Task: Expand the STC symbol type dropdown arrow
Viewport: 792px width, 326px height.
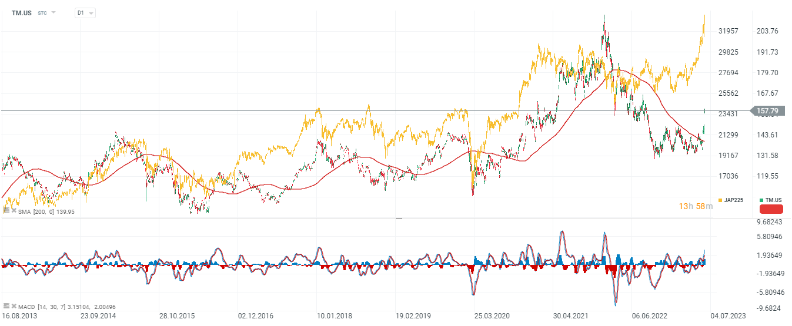Action: (54, 12)
